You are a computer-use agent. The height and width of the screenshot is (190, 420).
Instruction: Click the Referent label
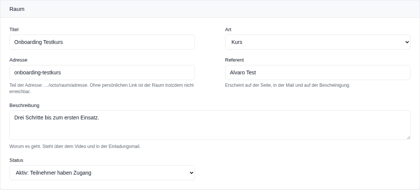pyautogui.click(x=234, y=60)
